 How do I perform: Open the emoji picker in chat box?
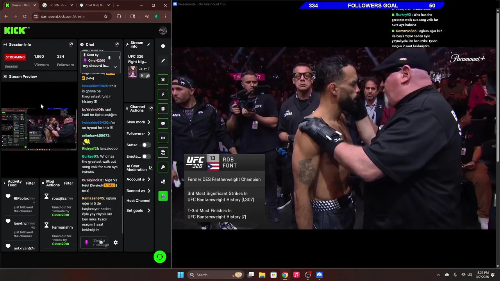click(101, 242)
